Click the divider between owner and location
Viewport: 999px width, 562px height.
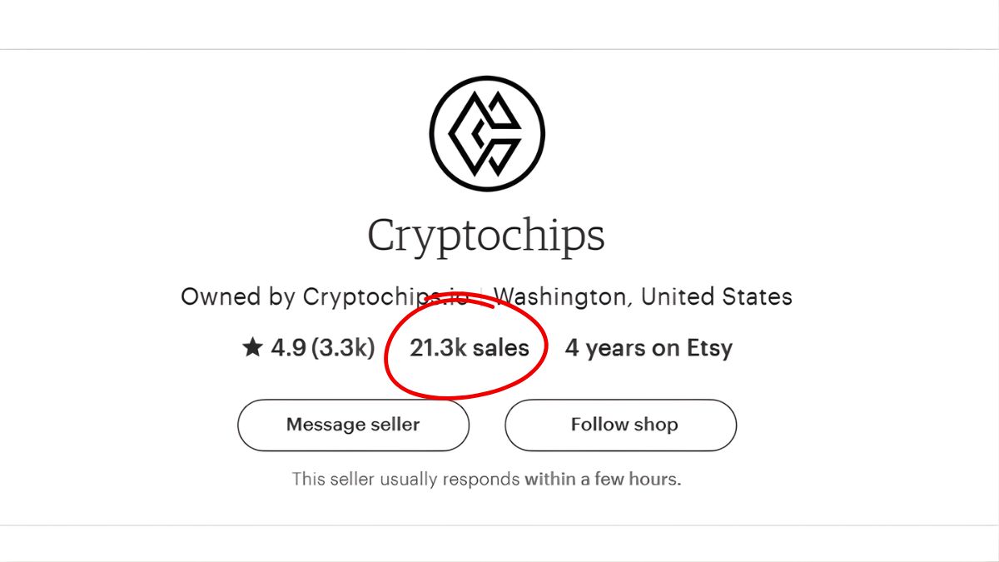coord(481,297)
